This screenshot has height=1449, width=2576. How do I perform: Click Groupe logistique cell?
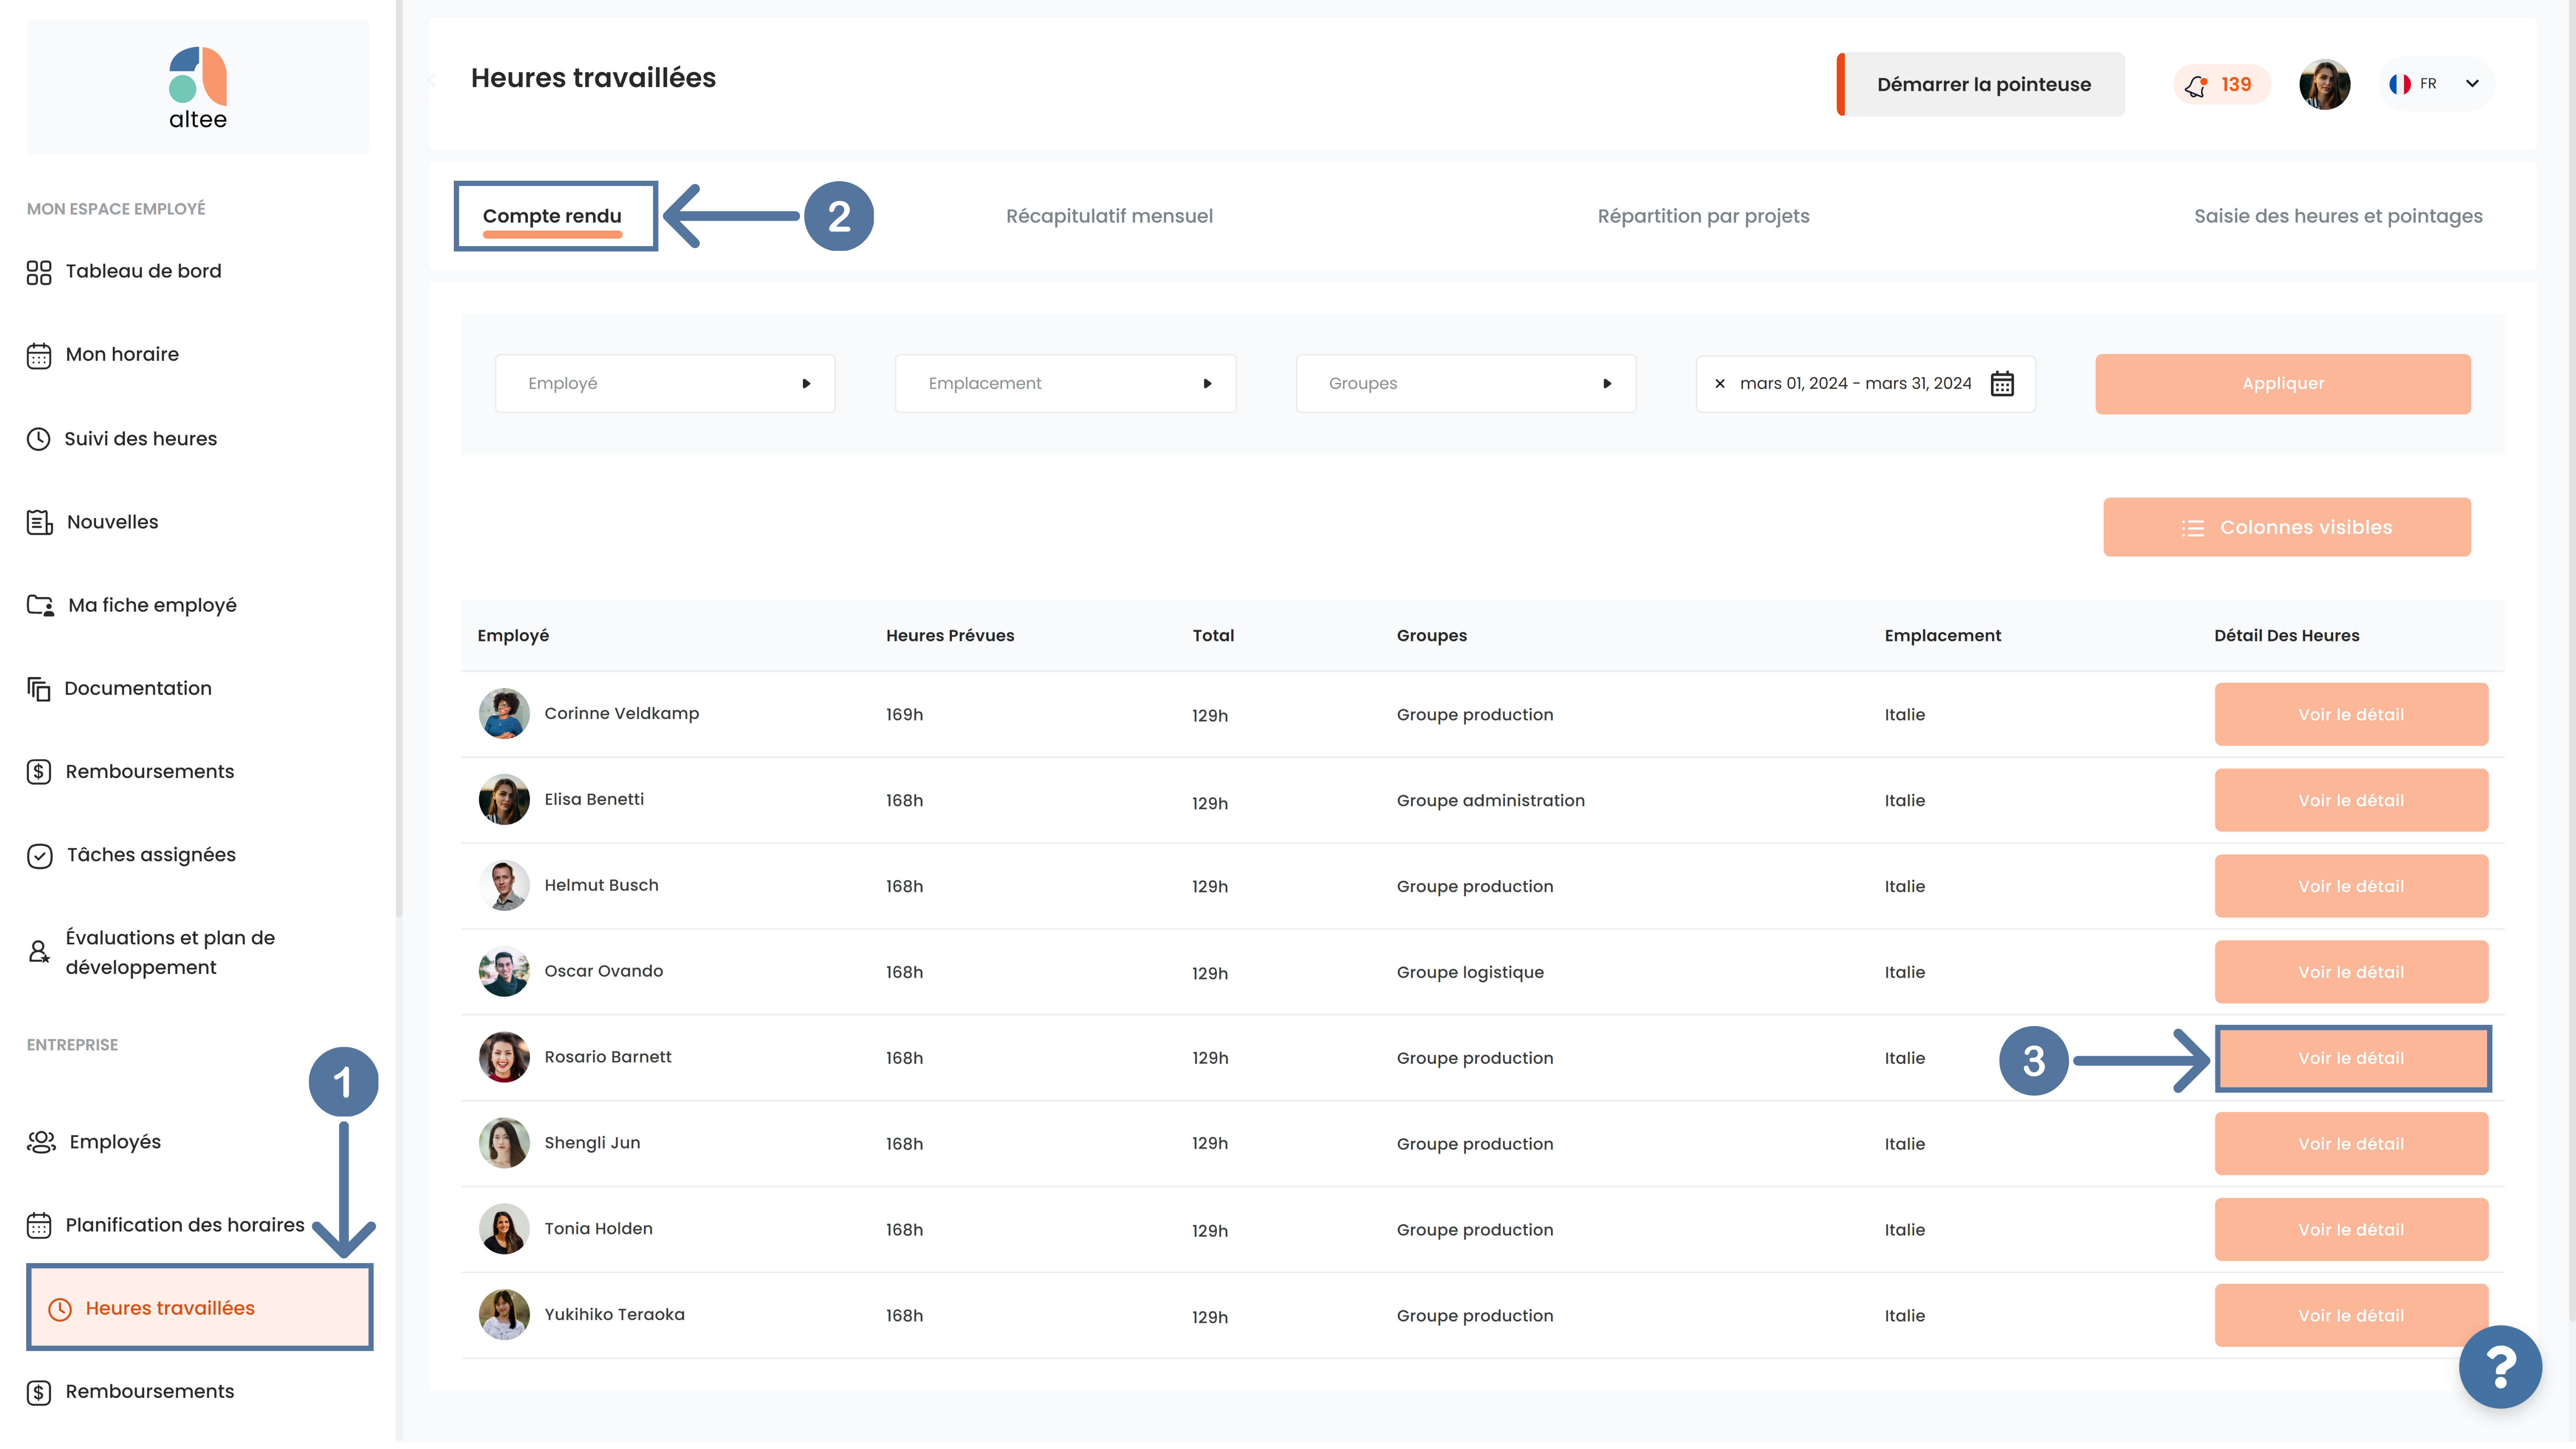[1470, 973]
